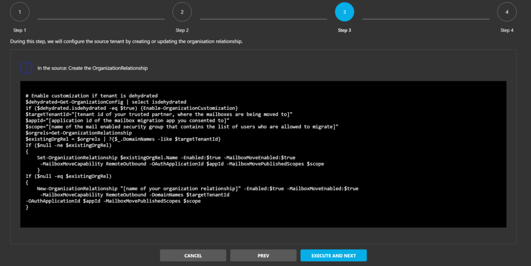This screenshot has height=266, width=531.
Task: Click the 'Step 3' label text
Action: pos(344,30)
